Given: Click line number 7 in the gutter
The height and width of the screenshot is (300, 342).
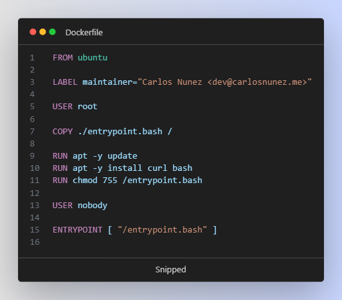Looking at the screenshot, I should click(x=32, y=132).
